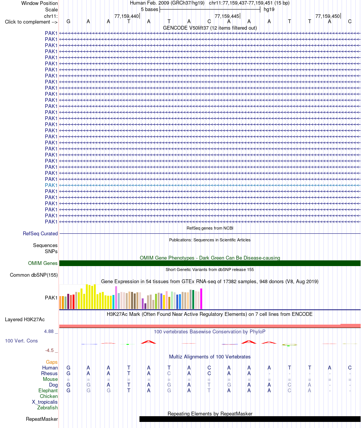The width and height of the screenshot is (361, 428).
Task: Click the OMIM Genes track label
Action: pyautogui.click(x=43, y=263)
